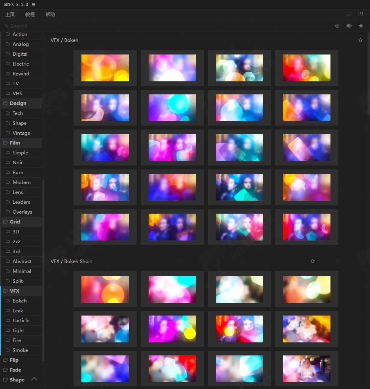This screenshot has width=370, height=389.
Task: Click the search magnifier icon
Action: pyautogui.click(x=6, y=26)
